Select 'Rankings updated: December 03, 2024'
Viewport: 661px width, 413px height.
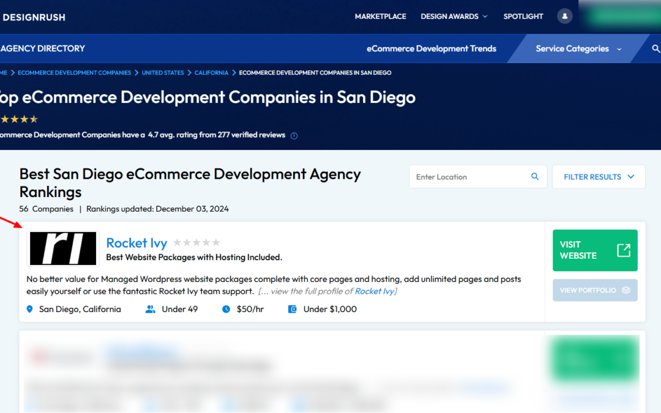[x=157, y=209]
